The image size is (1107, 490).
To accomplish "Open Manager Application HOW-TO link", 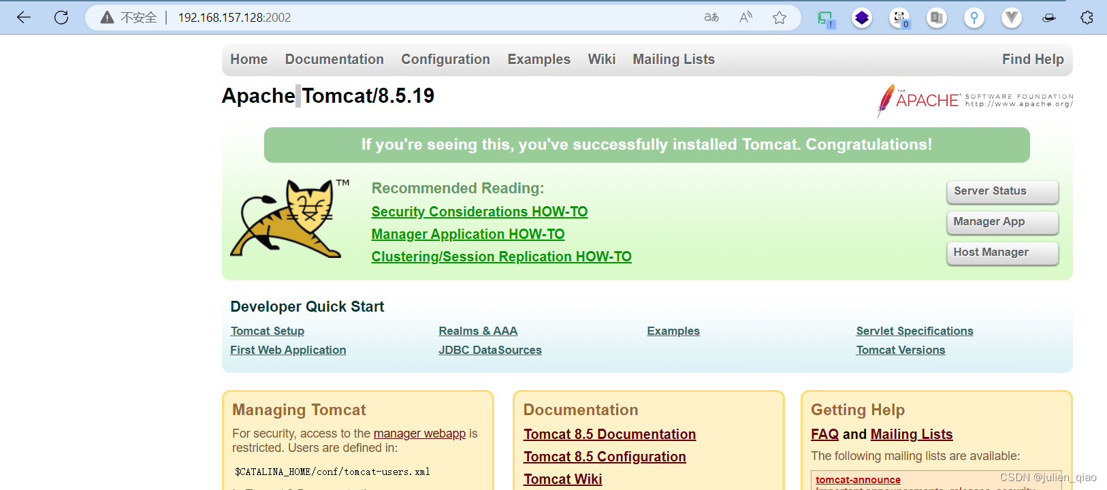I will coord(468,234).
